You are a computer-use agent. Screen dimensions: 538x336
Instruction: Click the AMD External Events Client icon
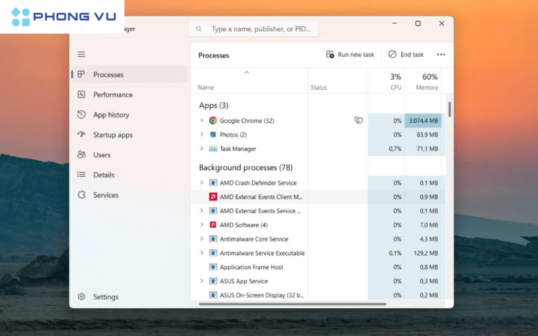pos(213,197)
